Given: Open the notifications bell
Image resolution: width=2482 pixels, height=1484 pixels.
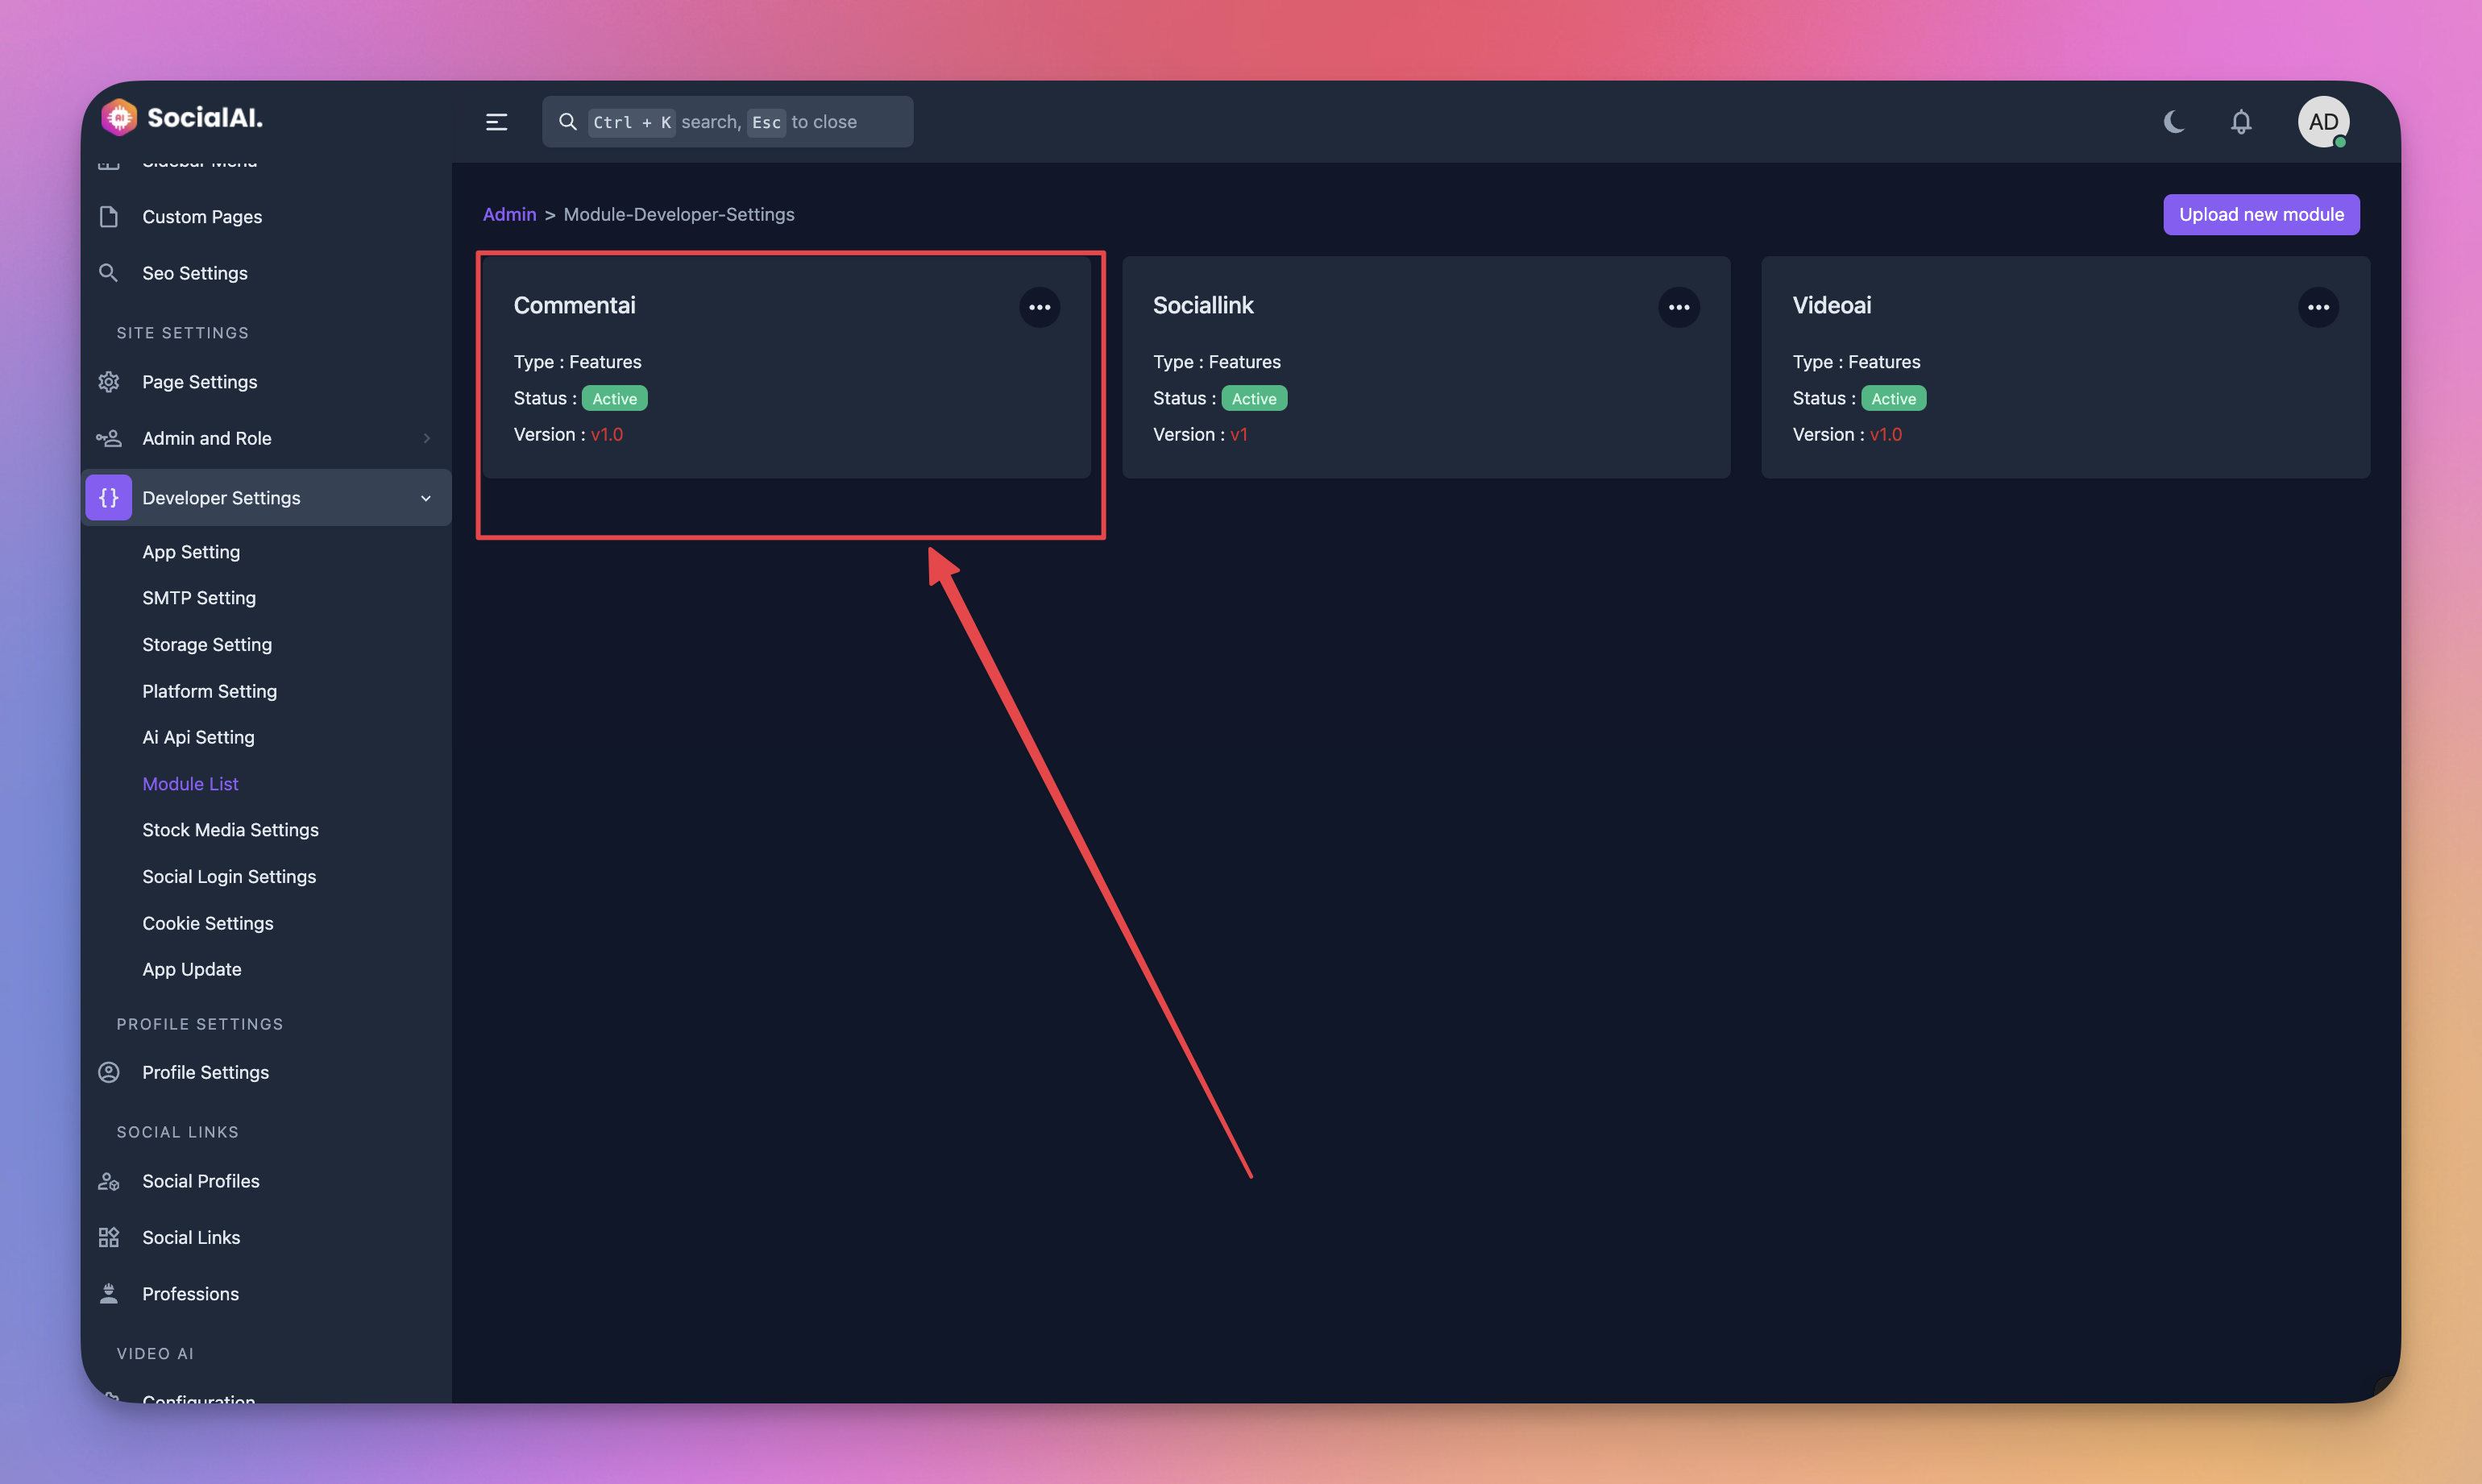Looking at the screenshot, I should pos(2241,122).
